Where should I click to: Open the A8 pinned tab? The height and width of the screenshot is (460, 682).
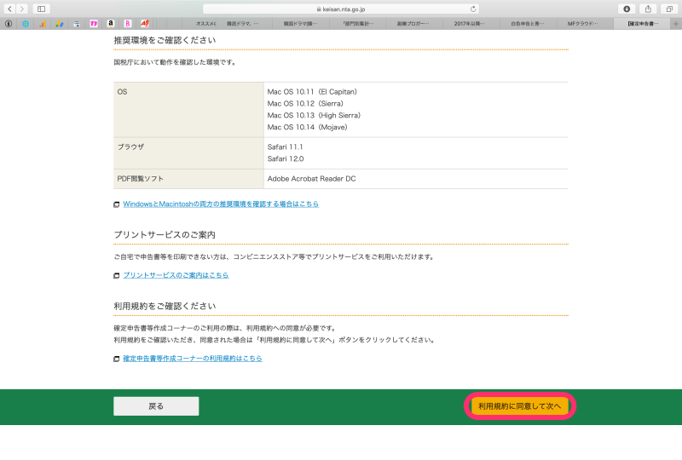click(x=145, y=24)
